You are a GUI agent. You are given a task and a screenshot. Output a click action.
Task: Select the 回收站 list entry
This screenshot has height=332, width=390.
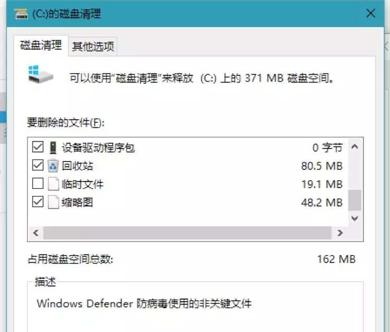point(77,166)
